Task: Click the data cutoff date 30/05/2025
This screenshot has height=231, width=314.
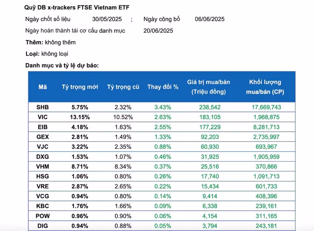Action: (x=107, y=19)
